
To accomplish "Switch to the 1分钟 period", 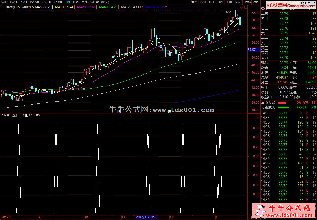I will [x=13, y=2].
